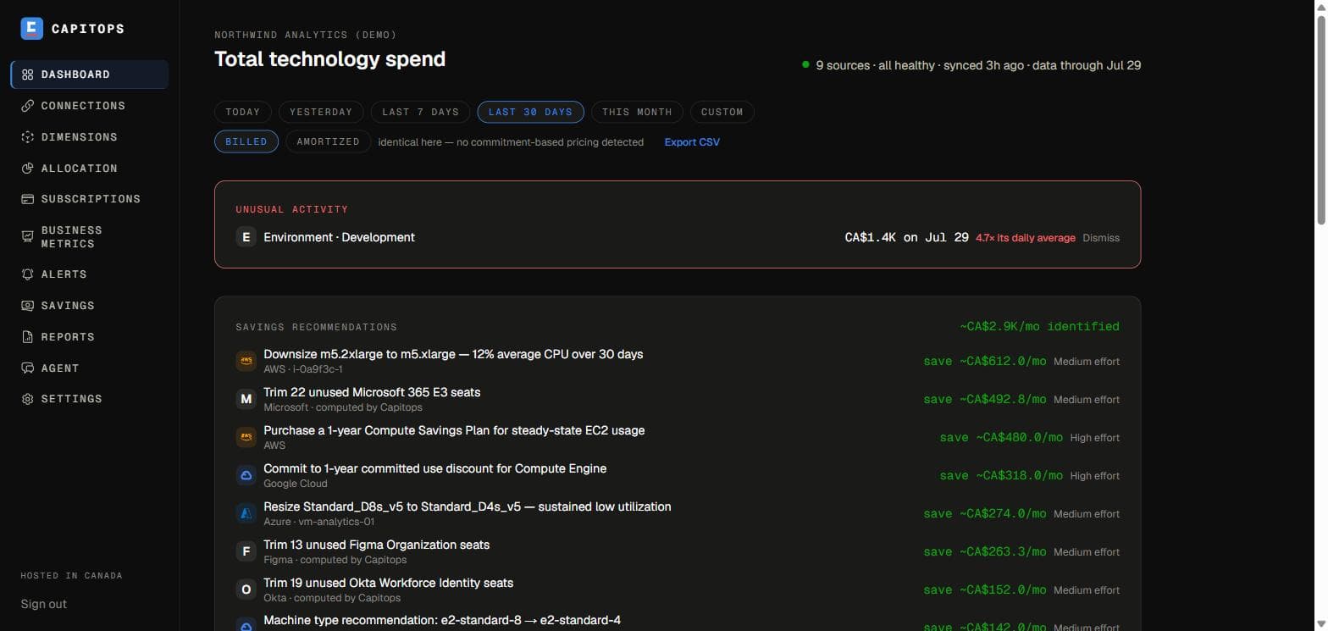Click the save ~CA$274.0/mo amount
Screen dimensions: 1328x631
[x=985, y=513]
